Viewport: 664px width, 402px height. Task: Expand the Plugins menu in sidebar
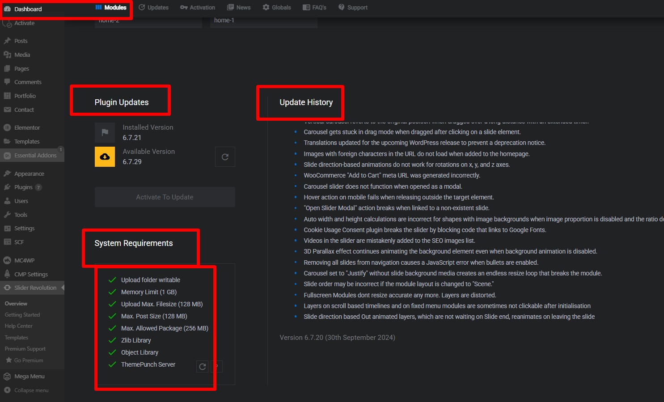[23, 187]
